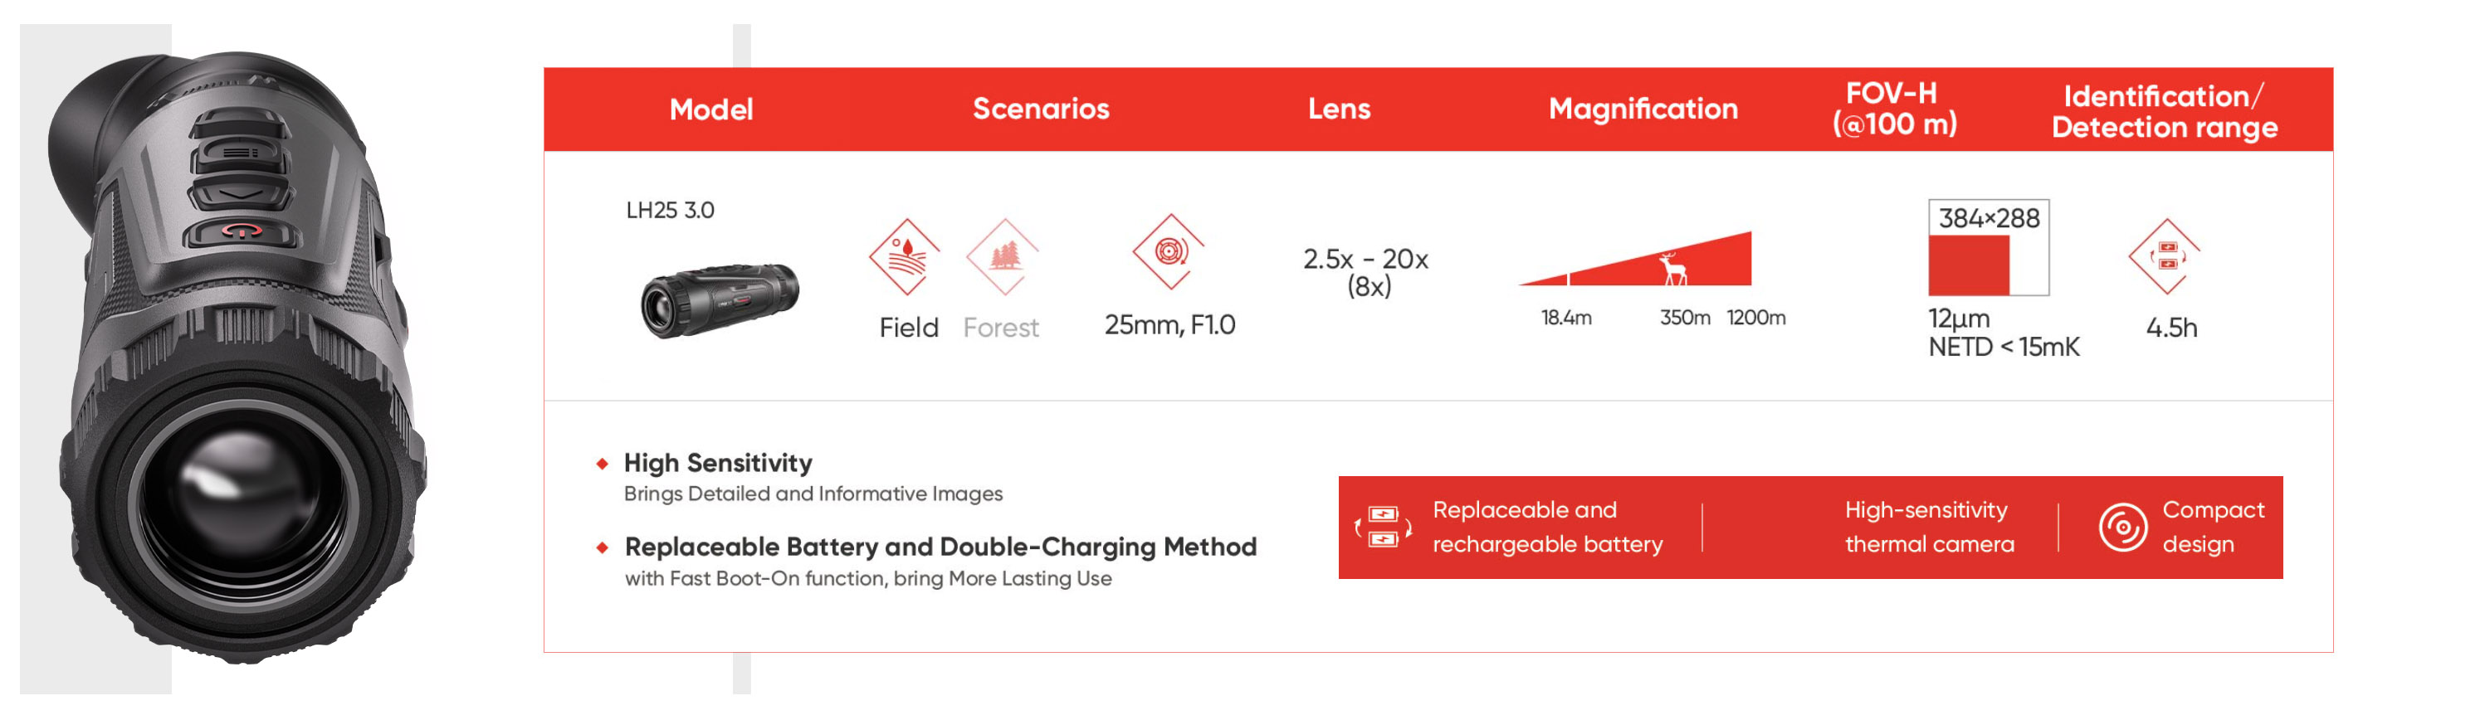Screen dimensions: 2490x720
Task: Click the small LH25 3.0 product thumbnail
Action: click(x=720, y=299)
